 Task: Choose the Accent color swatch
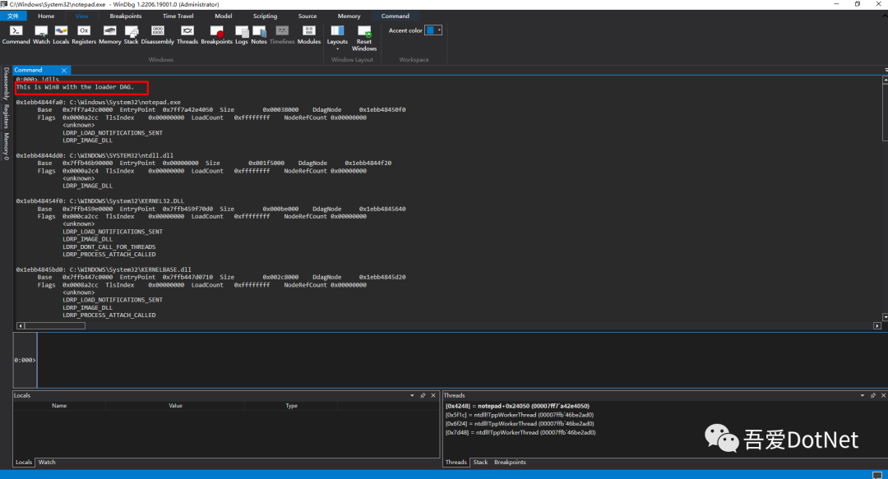pos(430,30)
